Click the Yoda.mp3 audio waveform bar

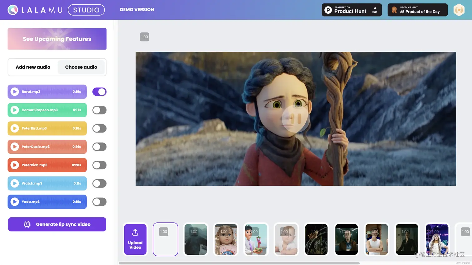[x=47, y=202]
